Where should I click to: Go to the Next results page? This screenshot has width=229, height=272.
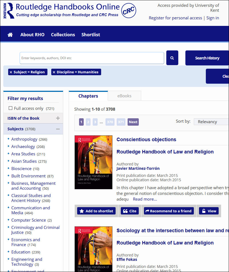[x=133, y=122]
